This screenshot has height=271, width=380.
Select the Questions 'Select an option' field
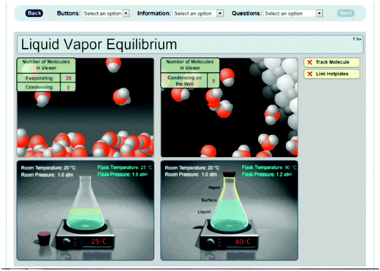pos(293,13)
